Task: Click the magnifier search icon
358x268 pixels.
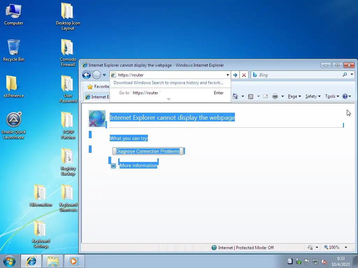Action: (345, 75)
